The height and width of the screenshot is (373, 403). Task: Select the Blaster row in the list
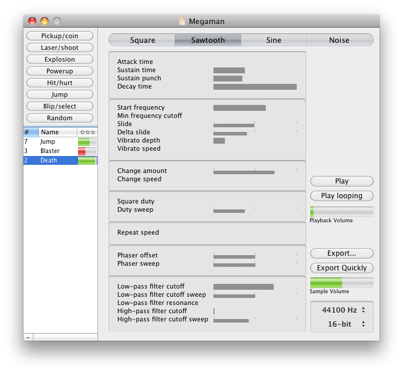point(50,151)
